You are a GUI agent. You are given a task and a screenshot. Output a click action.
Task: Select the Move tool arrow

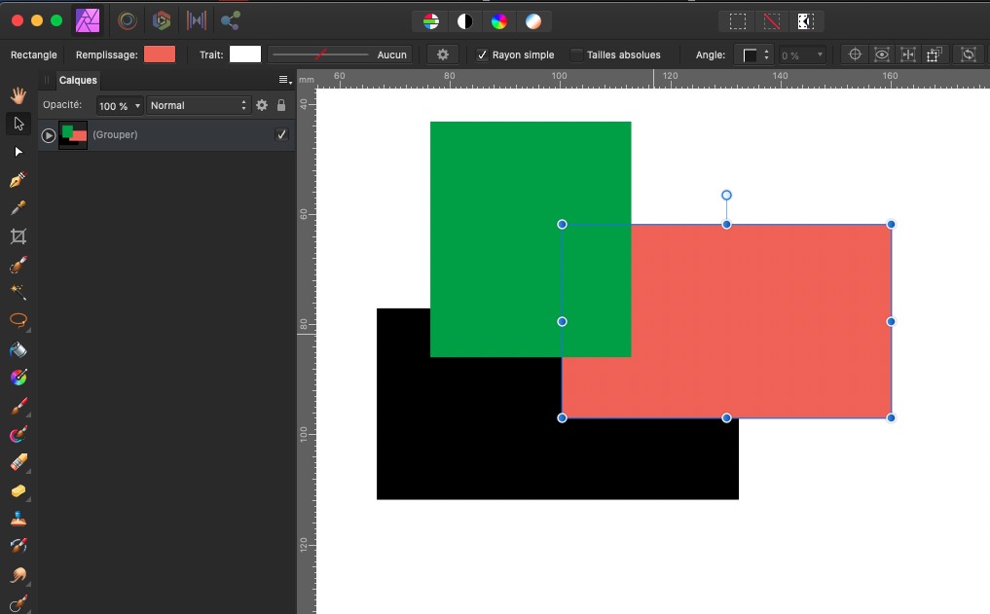[18, 124]
